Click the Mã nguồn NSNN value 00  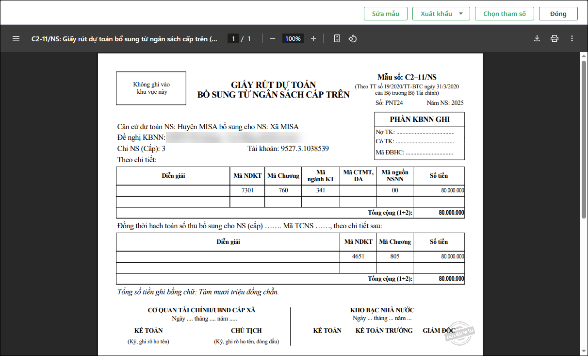pos(395,190)
